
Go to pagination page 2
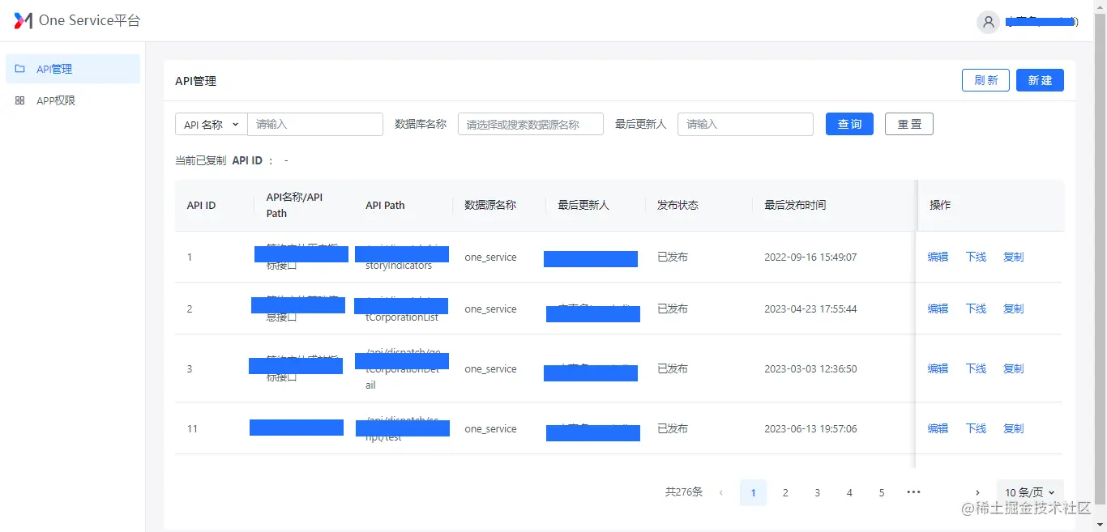pyautogui.click(x=785, y=492)
